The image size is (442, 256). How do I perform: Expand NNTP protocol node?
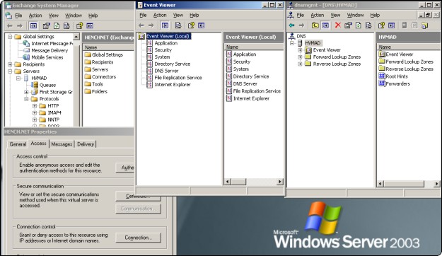coord(35,120)
